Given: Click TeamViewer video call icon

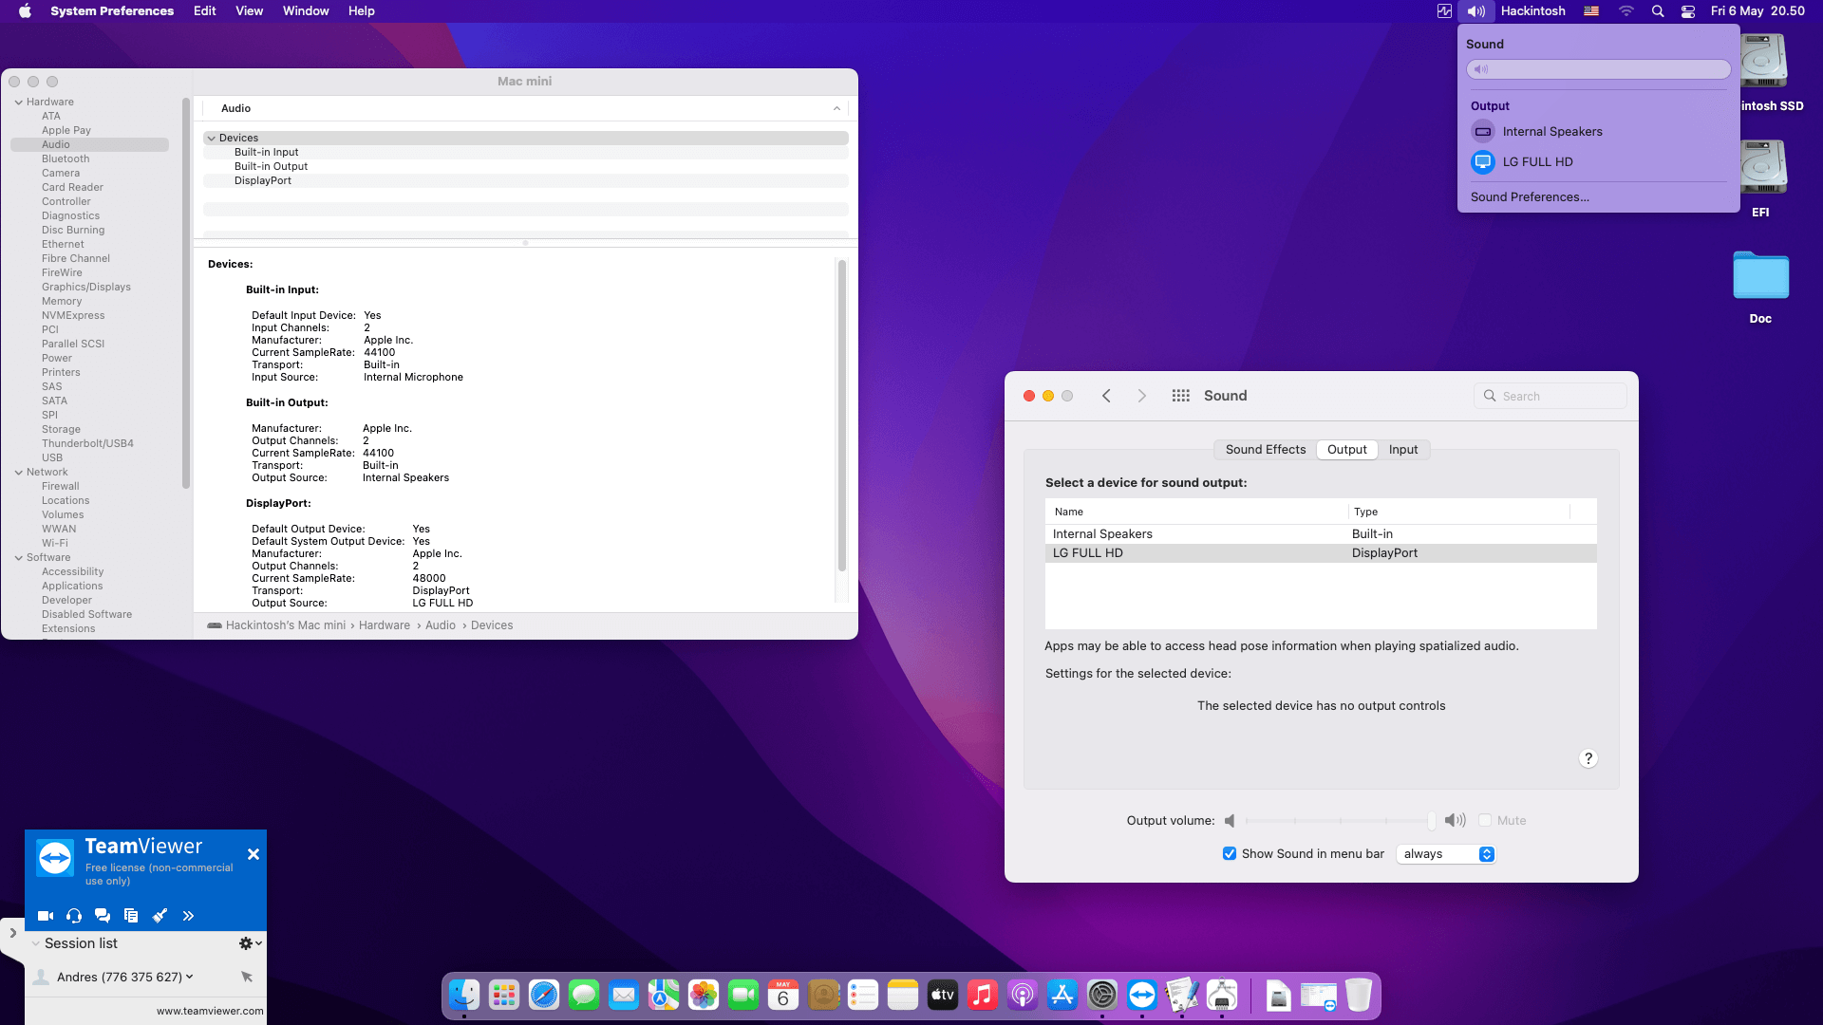Looking at the screenshot, I should [x=45, y=916].
